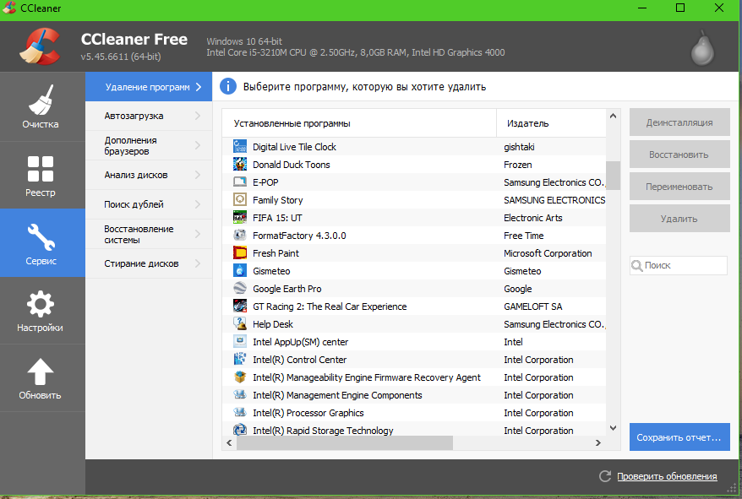Click Intel(R) Rapid Storage Technology icon

point(240,430)
